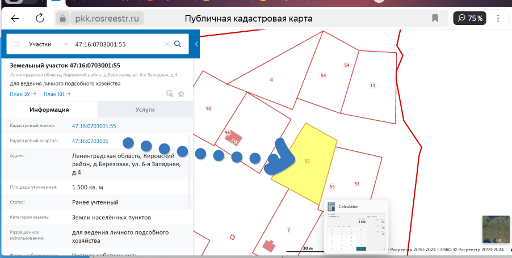Select the Информация tab
The width and height of the screenshot is (512, 258).
point(49,109)
